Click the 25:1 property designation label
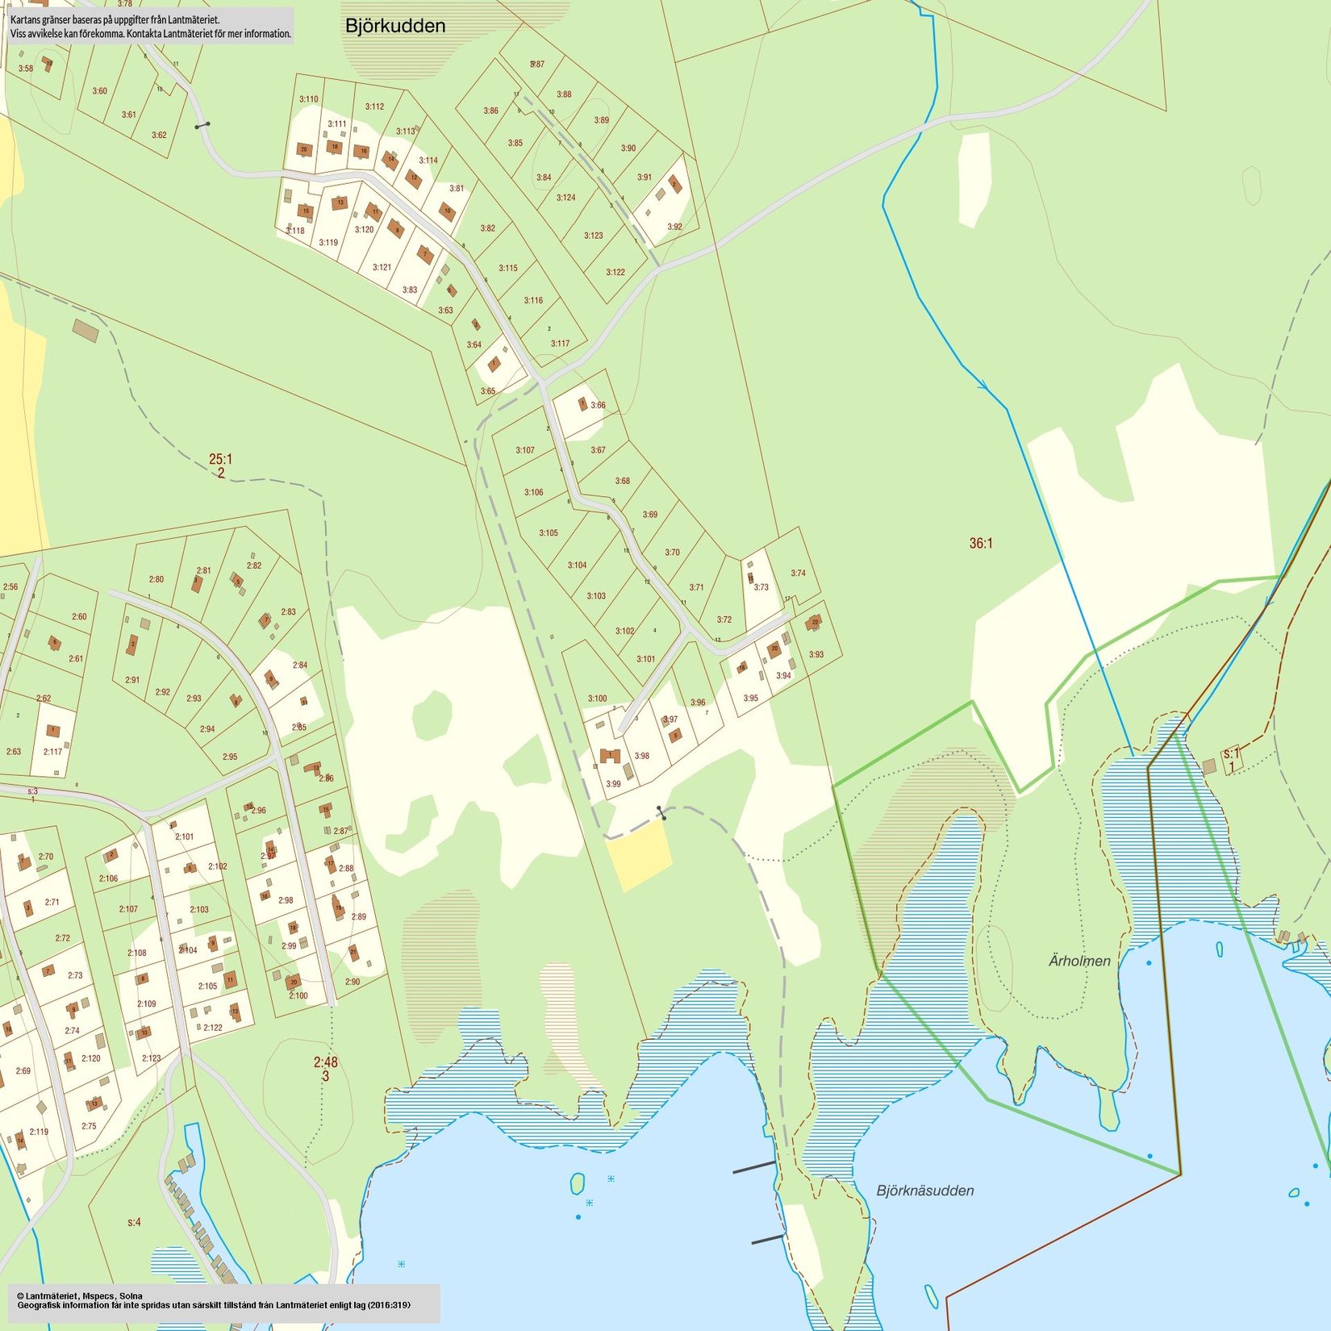The image size is (1331, 1331). click(x=220, y=460)
